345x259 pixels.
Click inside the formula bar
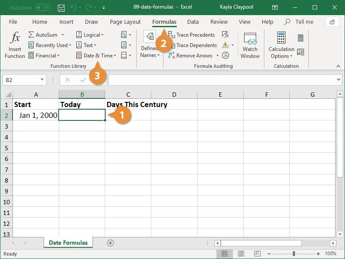(222, 80)
